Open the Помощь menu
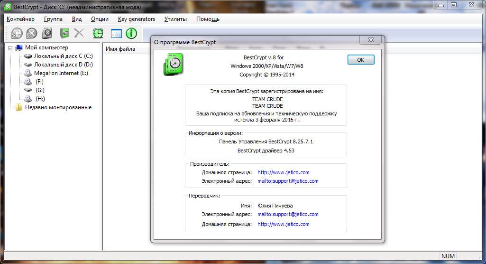 point(208,19)
